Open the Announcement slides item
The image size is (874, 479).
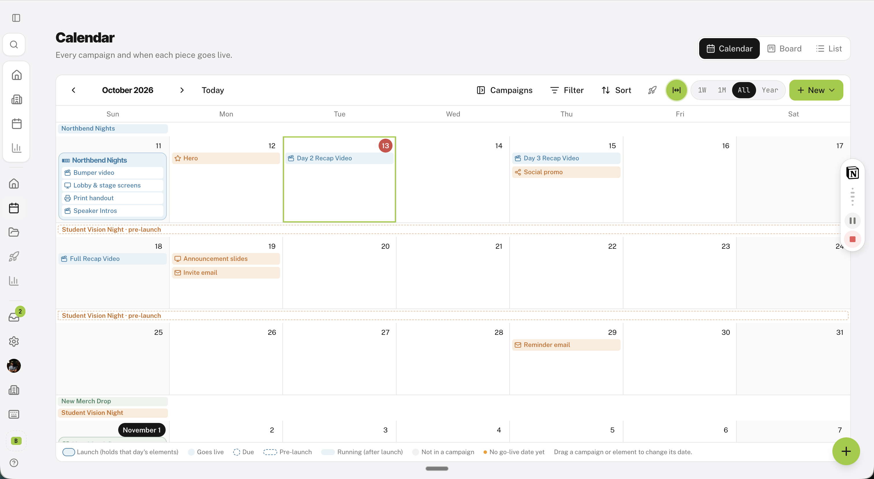(x=226, y=259)
